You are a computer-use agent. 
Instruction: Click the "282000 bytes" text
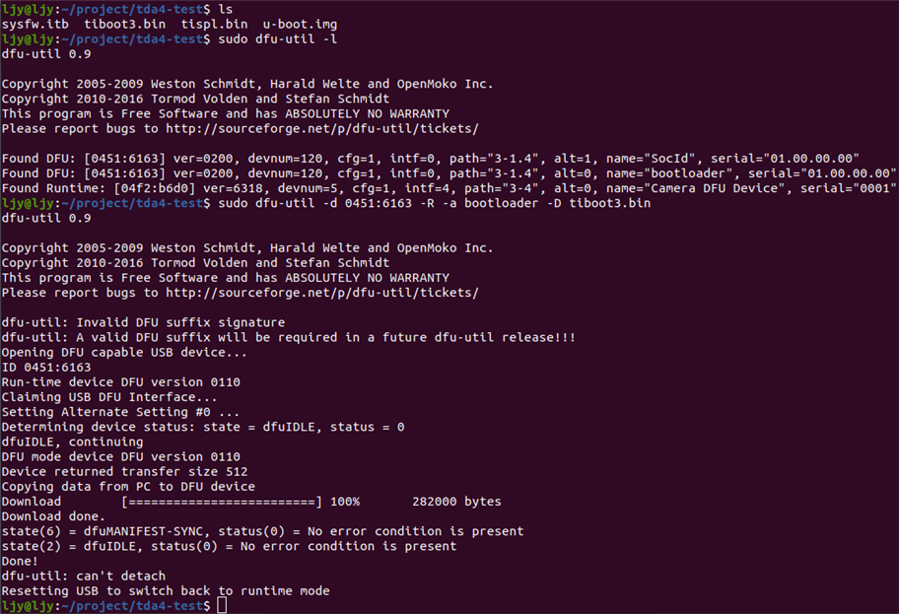pos(456,502)
